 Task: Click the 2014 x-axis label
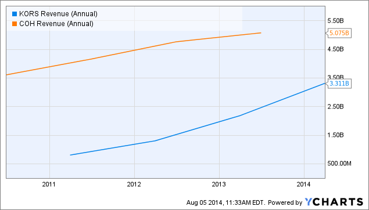(303, 184)
